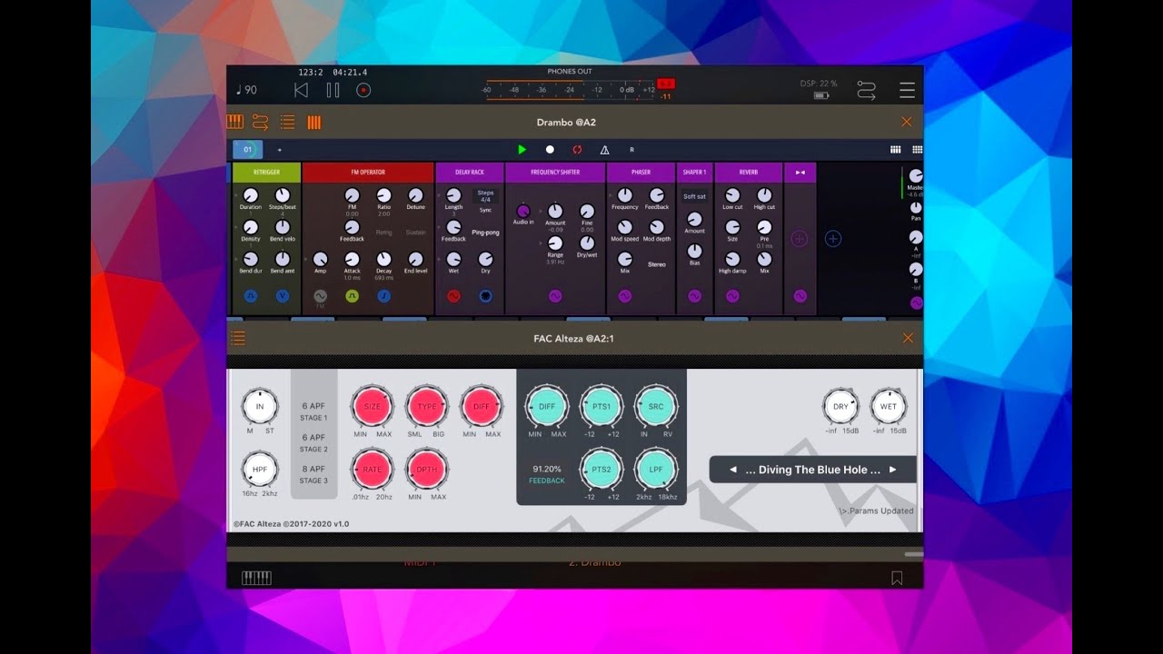Viewport: 1163px width, 654px height.
Task: Click the purple wave port under Frequency Shifter
Action: [x=555, y=296]
